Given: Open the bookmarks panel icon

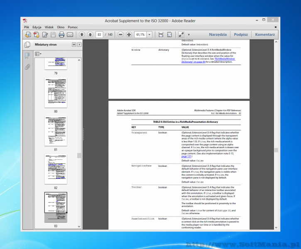Looking at the screenshot, I should click(x=27, y=56).
